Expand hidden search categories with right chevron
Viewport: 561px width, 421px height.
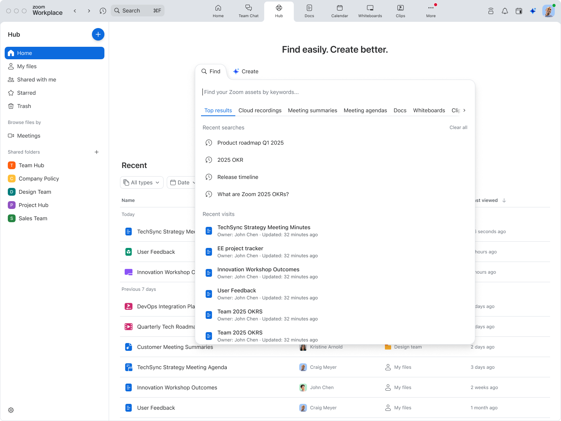(x=465, y=110)
